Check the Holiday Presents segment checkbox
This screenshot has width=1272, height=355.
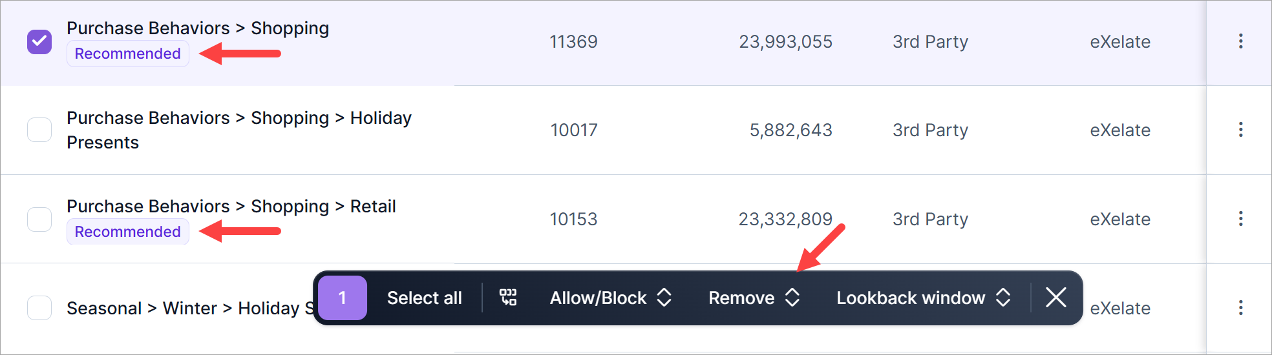pyautogui.click(x=39, y=130)
